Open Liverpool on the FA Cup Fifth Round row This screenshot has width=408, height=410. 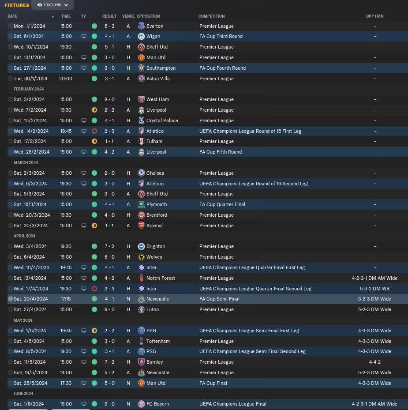156,152
